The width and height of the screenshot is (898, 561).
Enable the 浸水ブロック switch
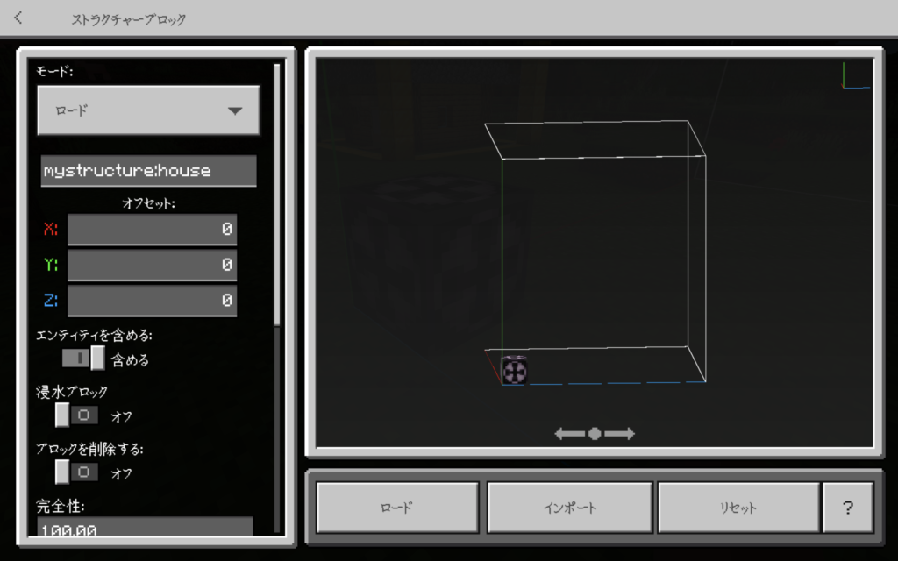pyautogui.click(x=77, y=415)
